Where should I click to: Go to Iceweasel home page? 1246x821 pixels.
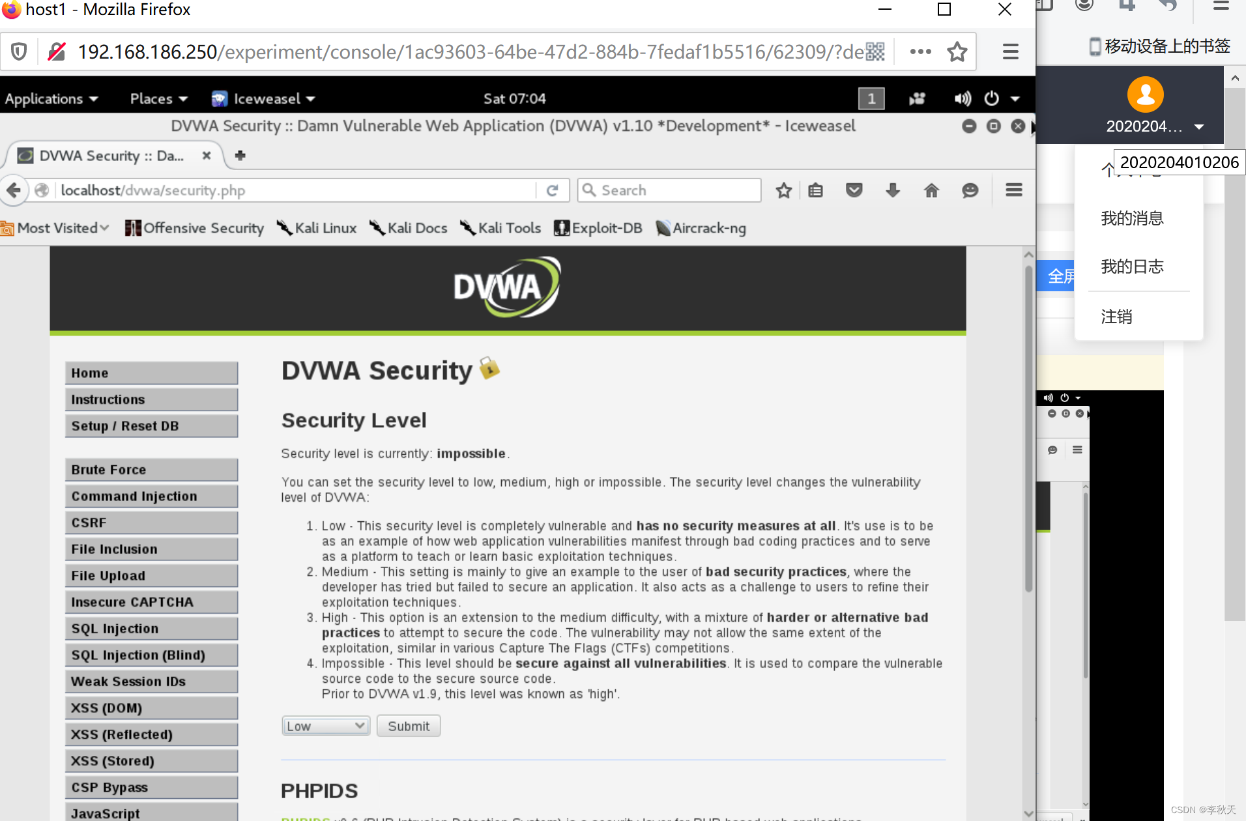931,190
